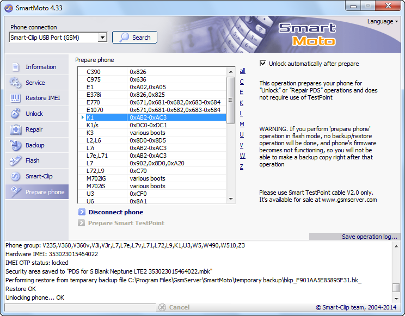Filter phone list by letter C
The width and height of the screenshot is (405, 316).
(x=242, y=82)
